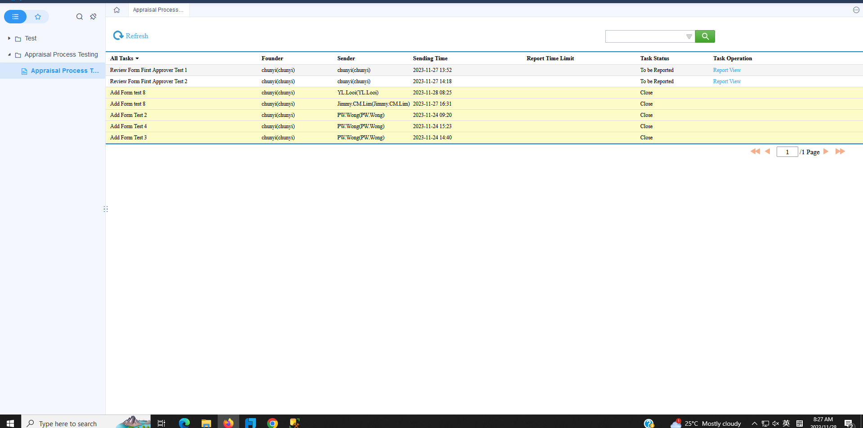This screenshot has height=428, width=863.
Task: Click the Sending Time column header
Action: pyautogui.click(x=430, y=58)
